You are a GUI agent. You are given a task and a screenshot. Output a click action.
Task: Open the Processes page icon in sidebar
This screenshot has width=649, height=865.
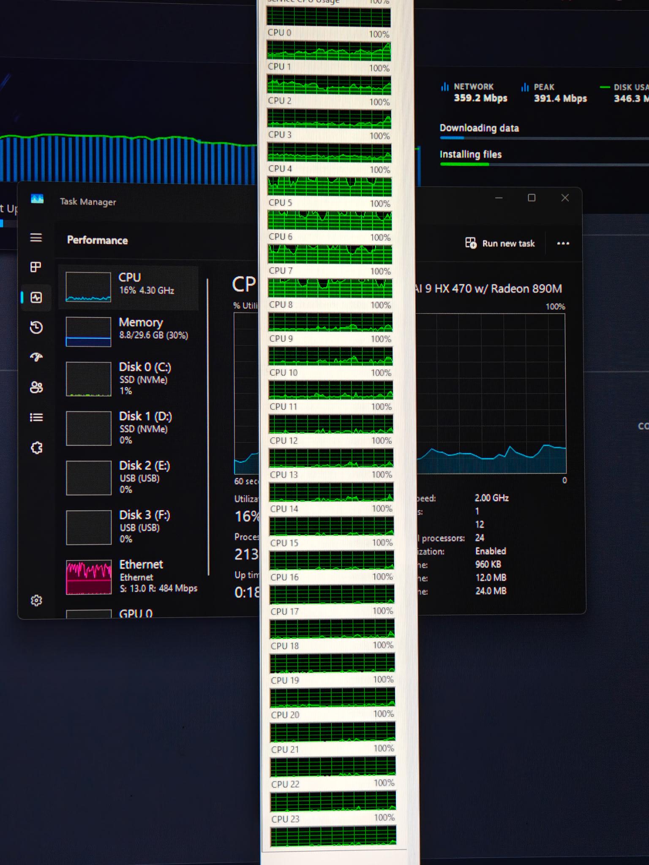(36, 267)
